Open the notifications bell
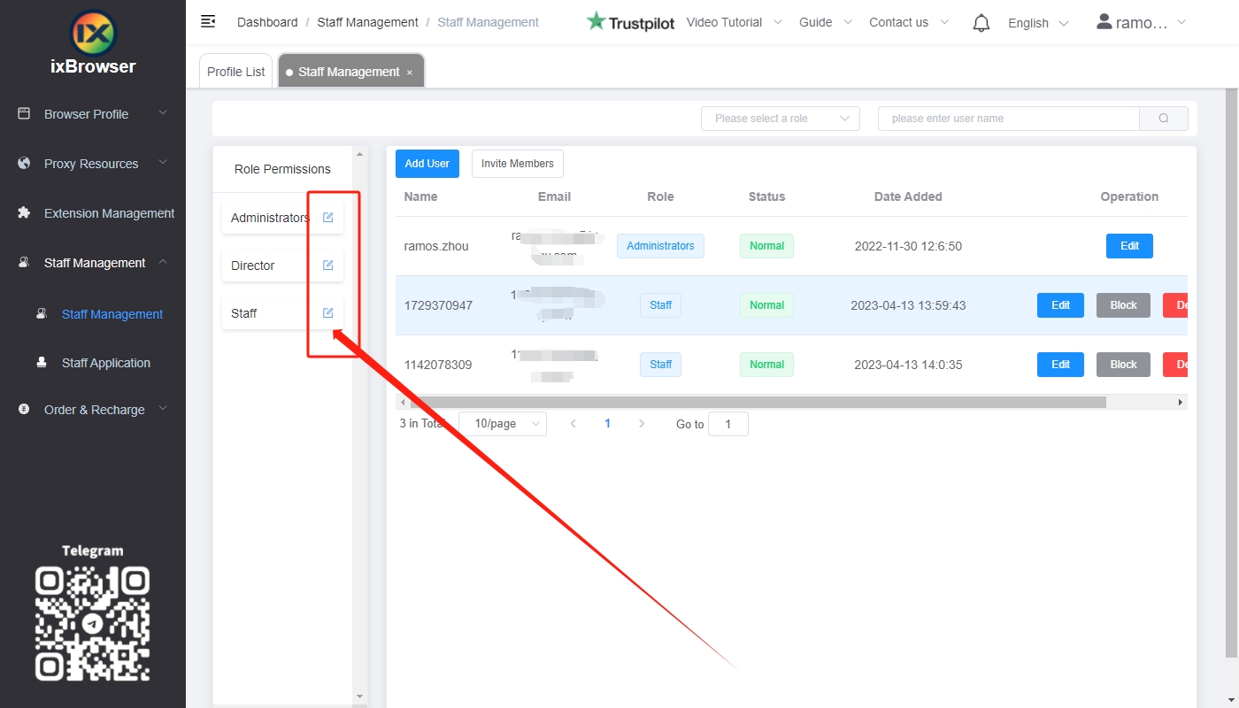 tap(981, 23)
